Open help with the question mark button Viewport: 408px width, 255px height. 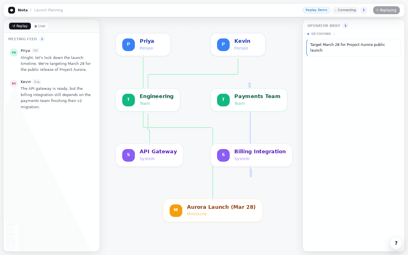click(396, 243)
